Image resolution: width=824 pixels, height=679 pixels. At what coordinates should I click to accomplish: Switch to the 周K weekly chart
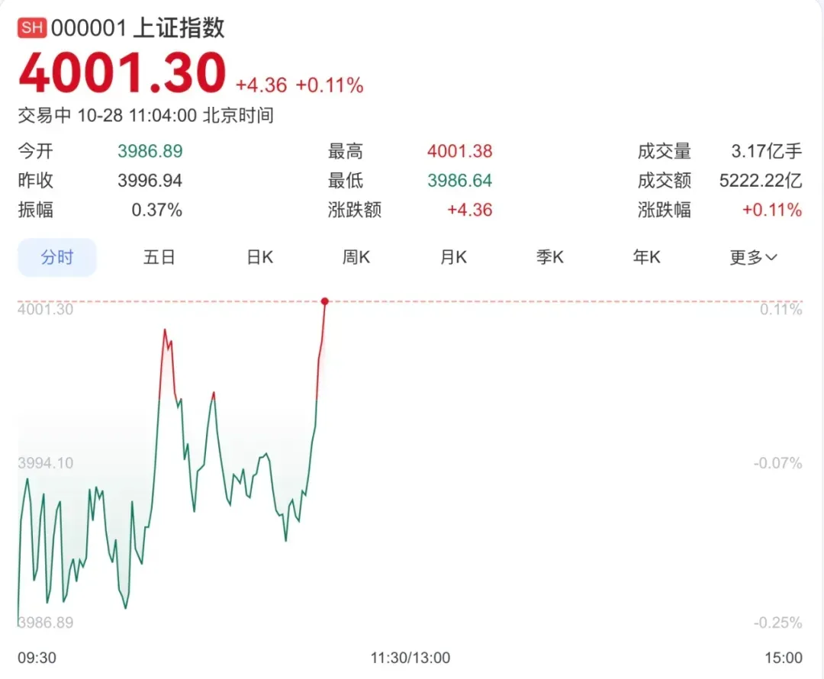(x=356, y=258)
